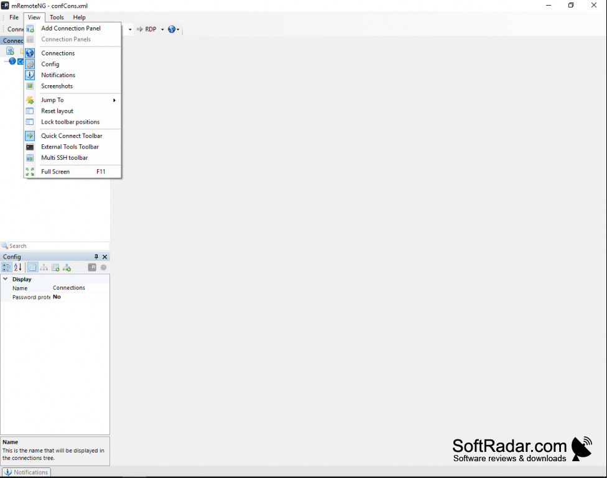Image resolution: width=607 pixels, height=478 pixels.
Task: Click into the Search field
Action: click(58, 246)
